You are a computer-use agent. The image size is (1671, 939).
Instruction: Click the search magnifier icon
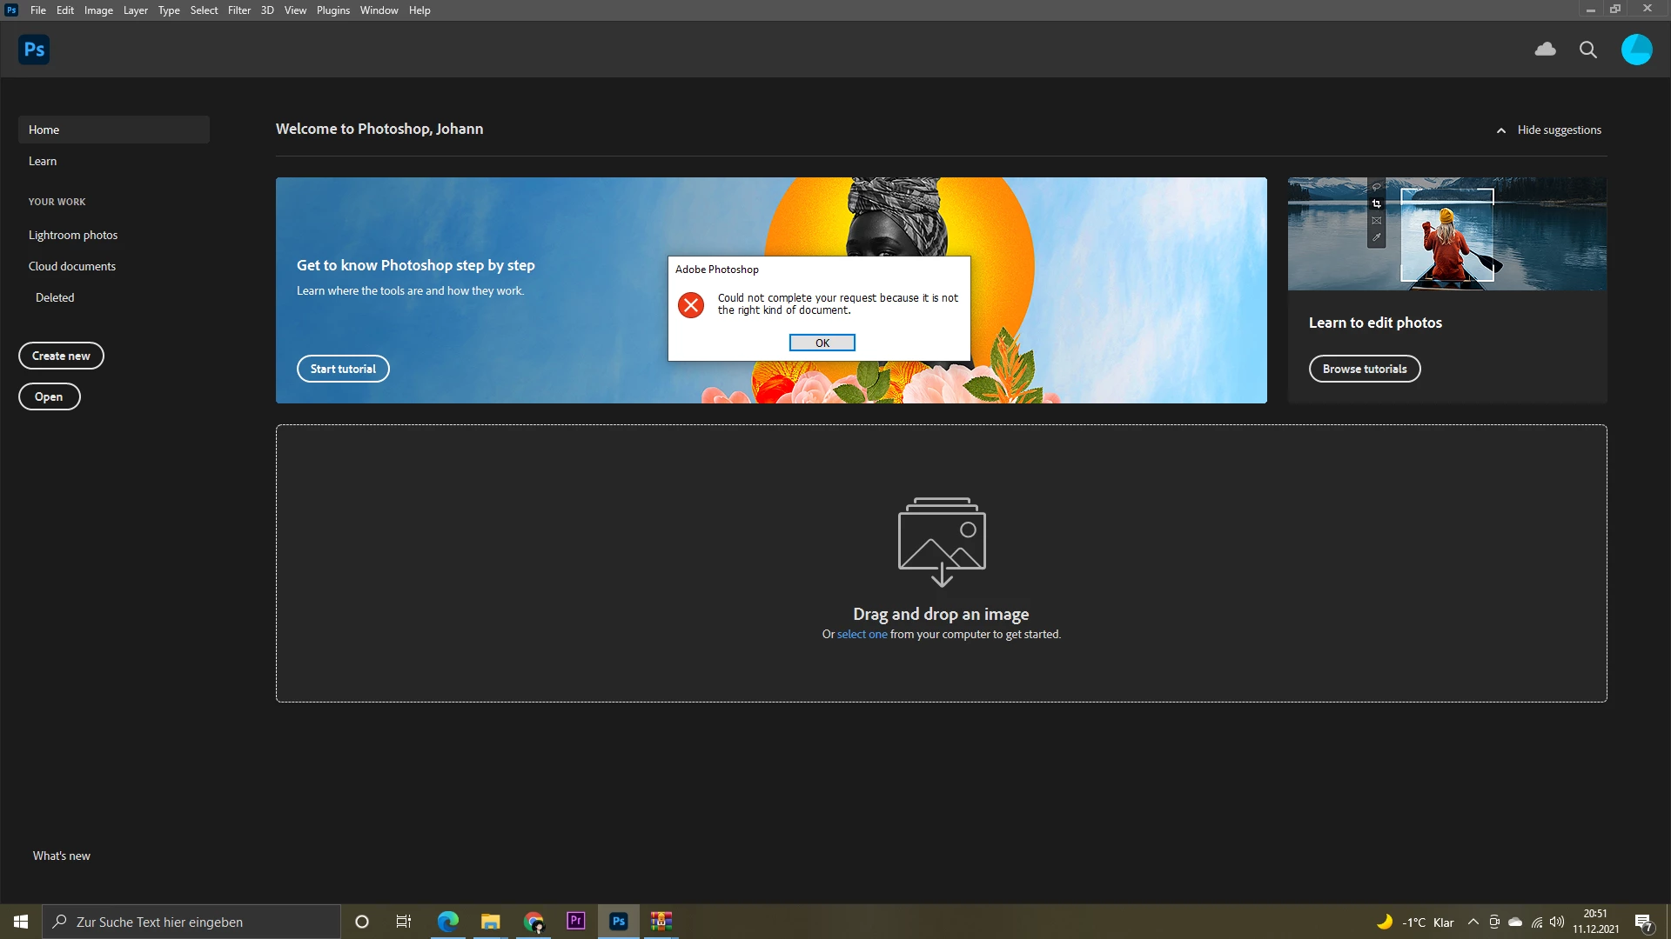pyautogui.click(x=1587, y=50)
